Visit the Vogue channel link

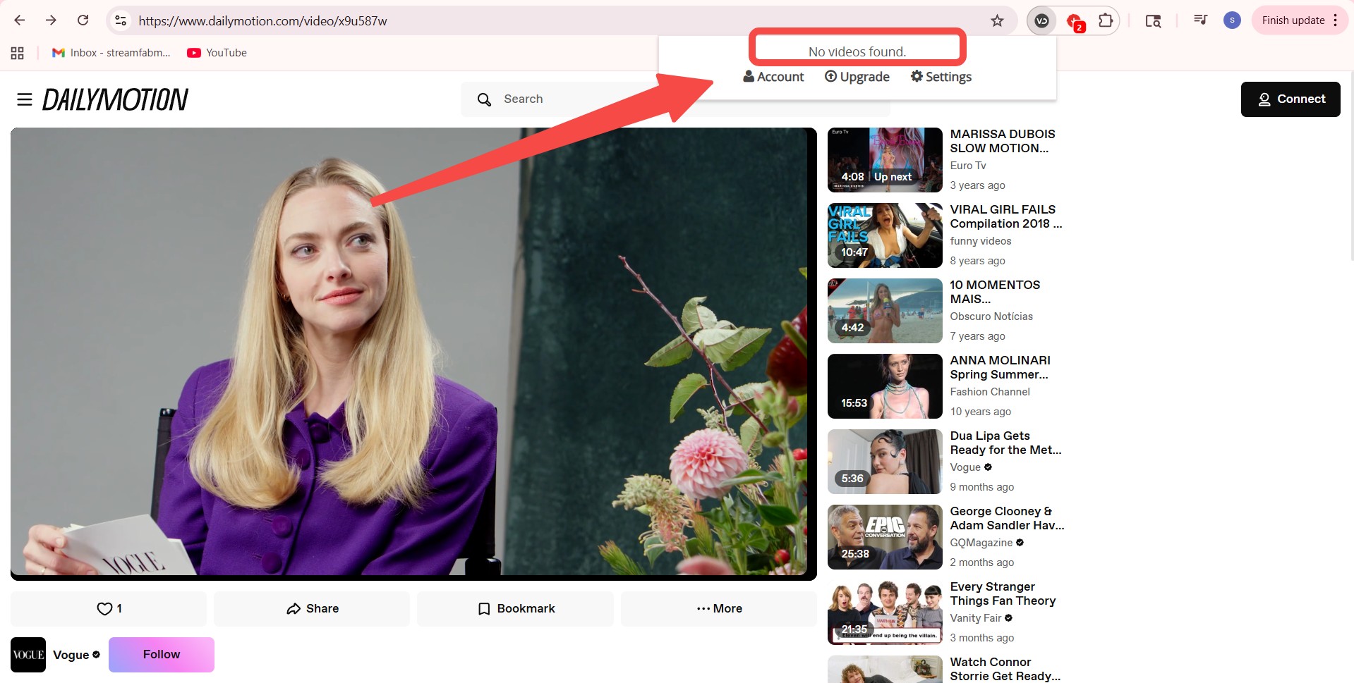71,654
